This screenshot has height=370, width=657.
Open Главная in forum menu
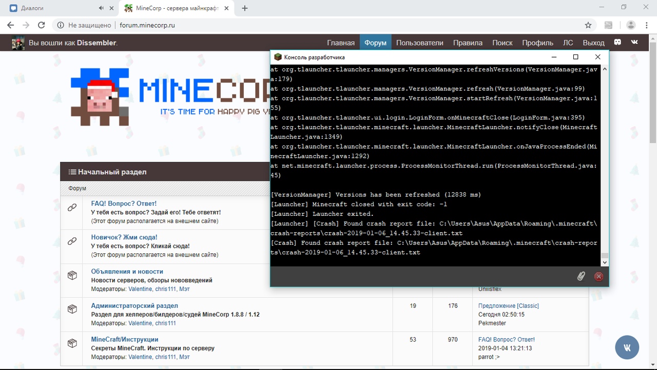point(341,43)
